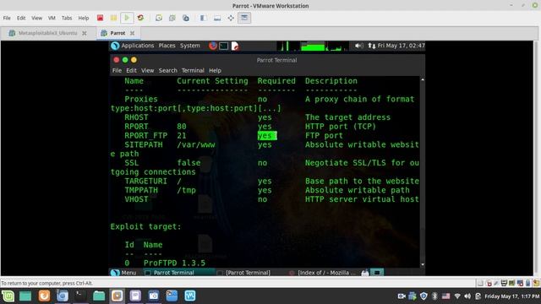
Task: Click the unity view toolbar icon
Action: click(244, 18)
